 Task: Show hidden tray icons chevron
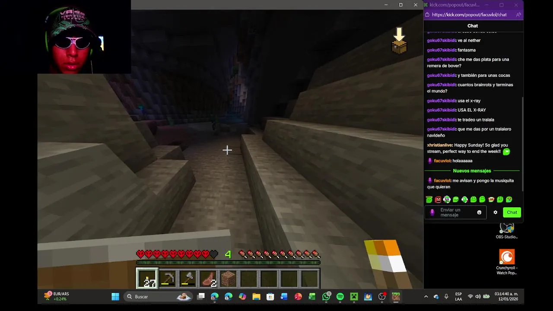tap(426, 297)
